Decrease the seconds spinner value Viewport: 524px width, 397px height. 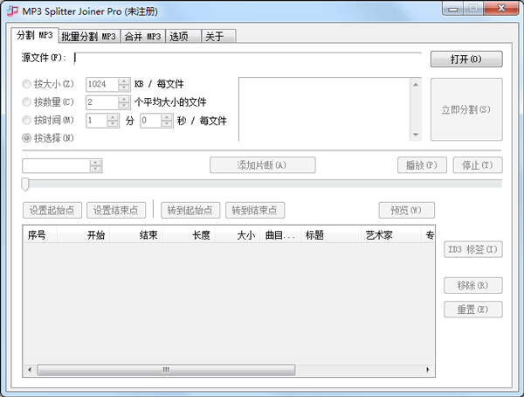click(168, 123)
